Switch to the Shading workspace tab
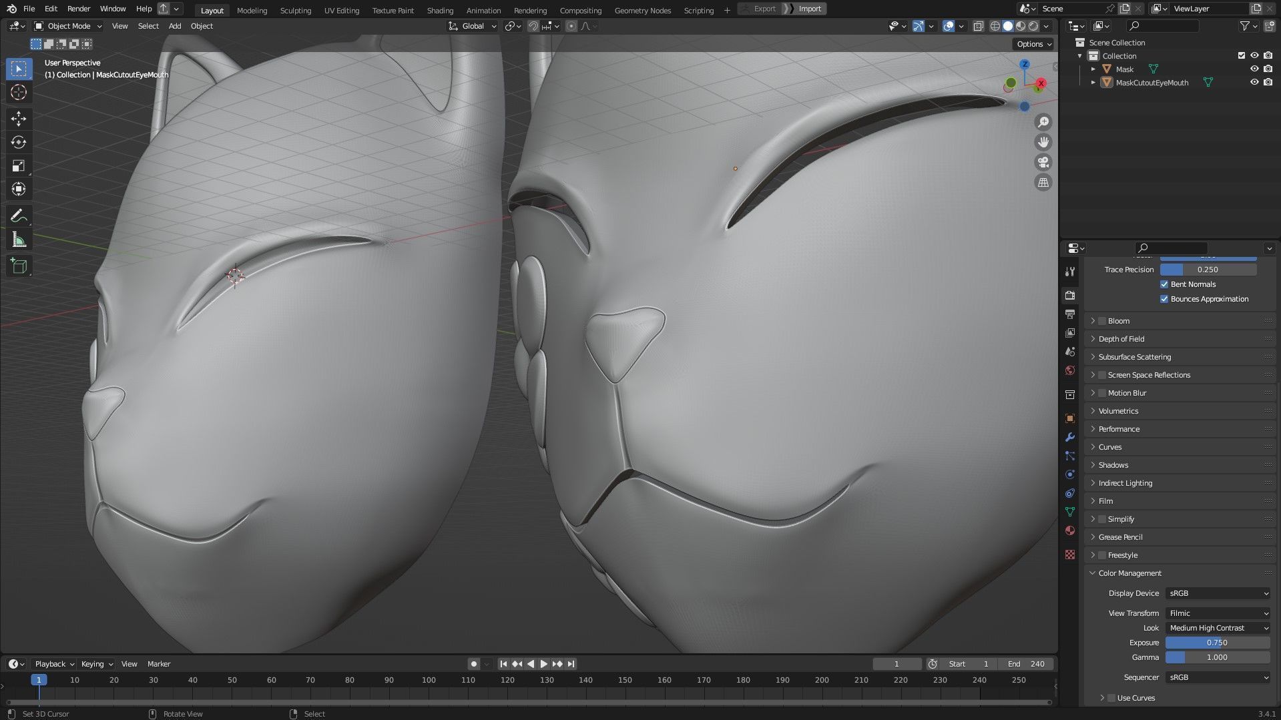This screenshot has height=720, width=1281. point(440,10)
